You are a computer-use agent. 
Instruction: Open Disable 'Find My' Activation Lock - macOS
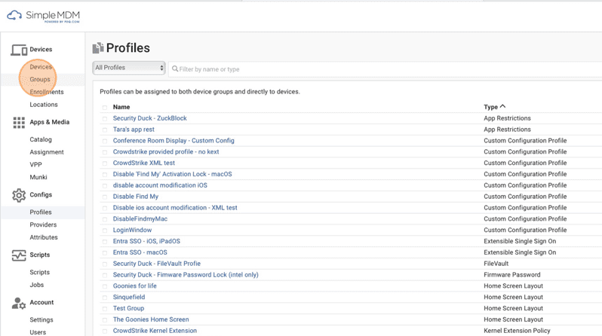point(173,174)
